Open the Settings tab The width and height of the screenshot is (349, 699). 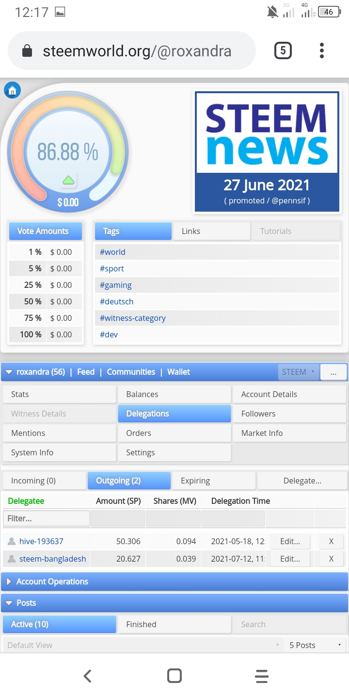pos(174,452)
